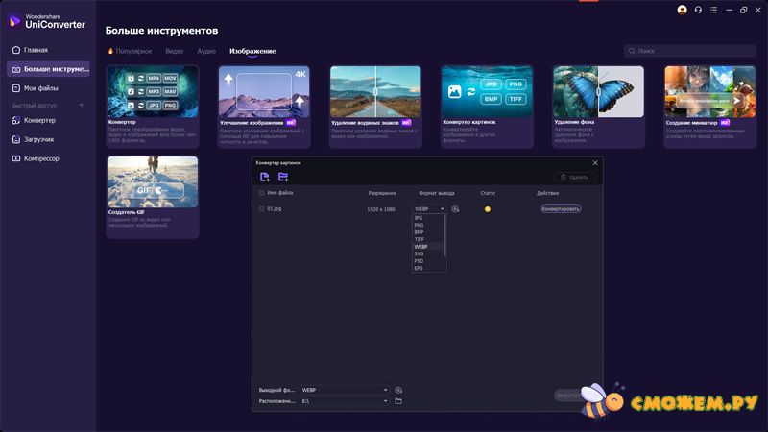Click the Поиск search field
768x432 pixels.
tap(689, 50)
